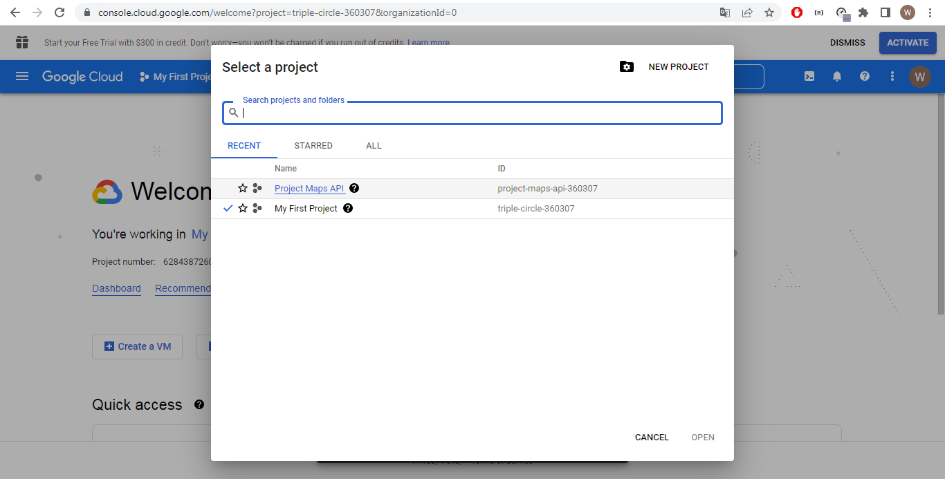The height and width of the screenshot is (479, 945).
Task: Open the red hand blocker extension icon
Action: point(797,12)
